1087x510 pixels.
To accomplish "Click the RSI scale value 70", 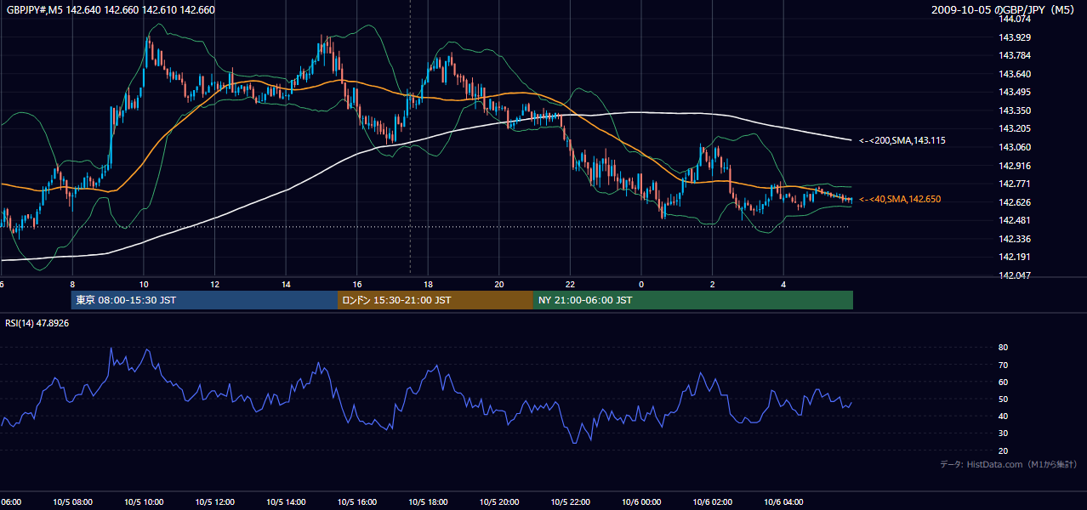I will (x=1004, y=365).
